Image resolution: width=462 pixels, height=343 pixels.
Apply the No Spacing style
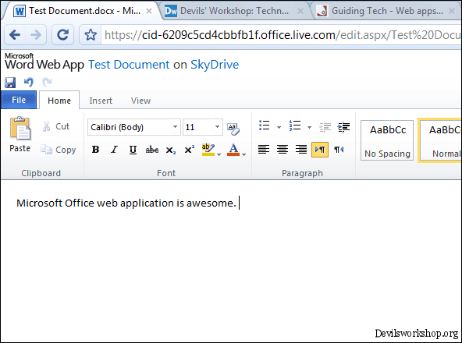(387, 140)
